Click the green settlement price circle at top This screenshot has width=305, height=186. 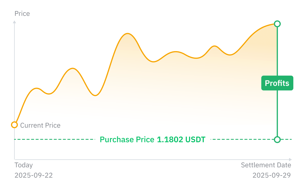(x=277, y=24)
